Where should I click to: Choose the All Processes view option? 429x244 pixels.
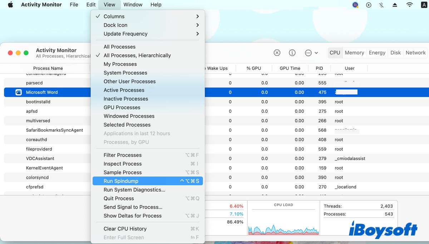click(119, 47)
